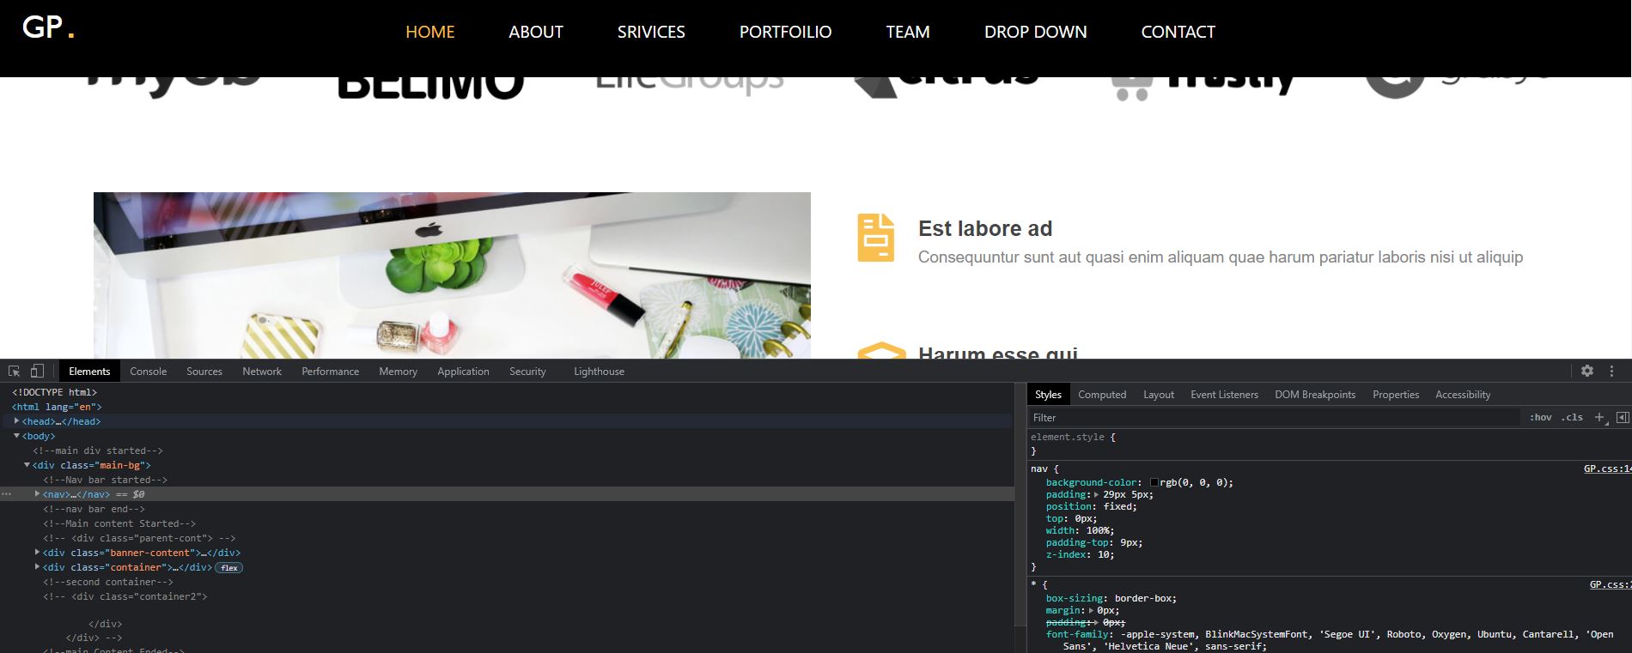
Task: Click the z-index value 10
Action: (x=1103, y=554)
